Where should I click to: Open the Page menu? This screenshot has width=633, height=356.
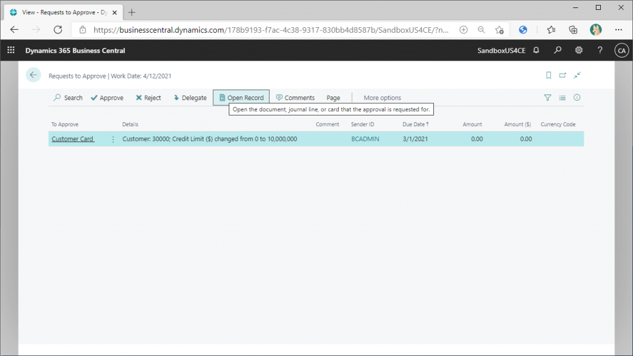pyautogui.click(x=333, y=98)
